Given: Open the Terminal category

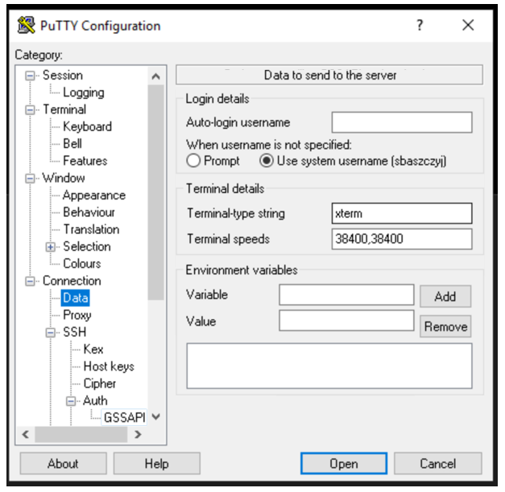Looking at the screenshot, I should (64, 109).
